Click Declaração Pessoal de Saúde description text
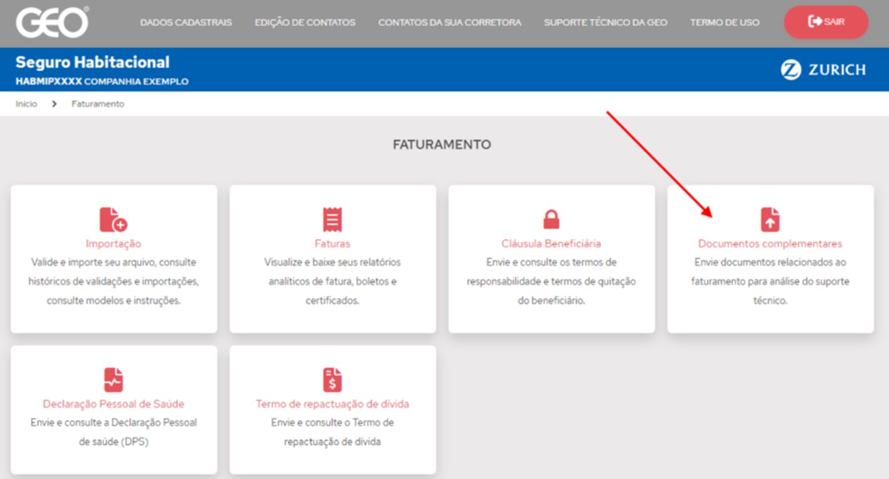 114,433
